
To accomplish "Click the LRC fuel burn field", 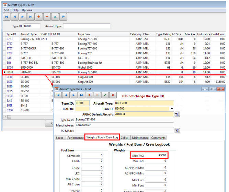I will point(92,173).
